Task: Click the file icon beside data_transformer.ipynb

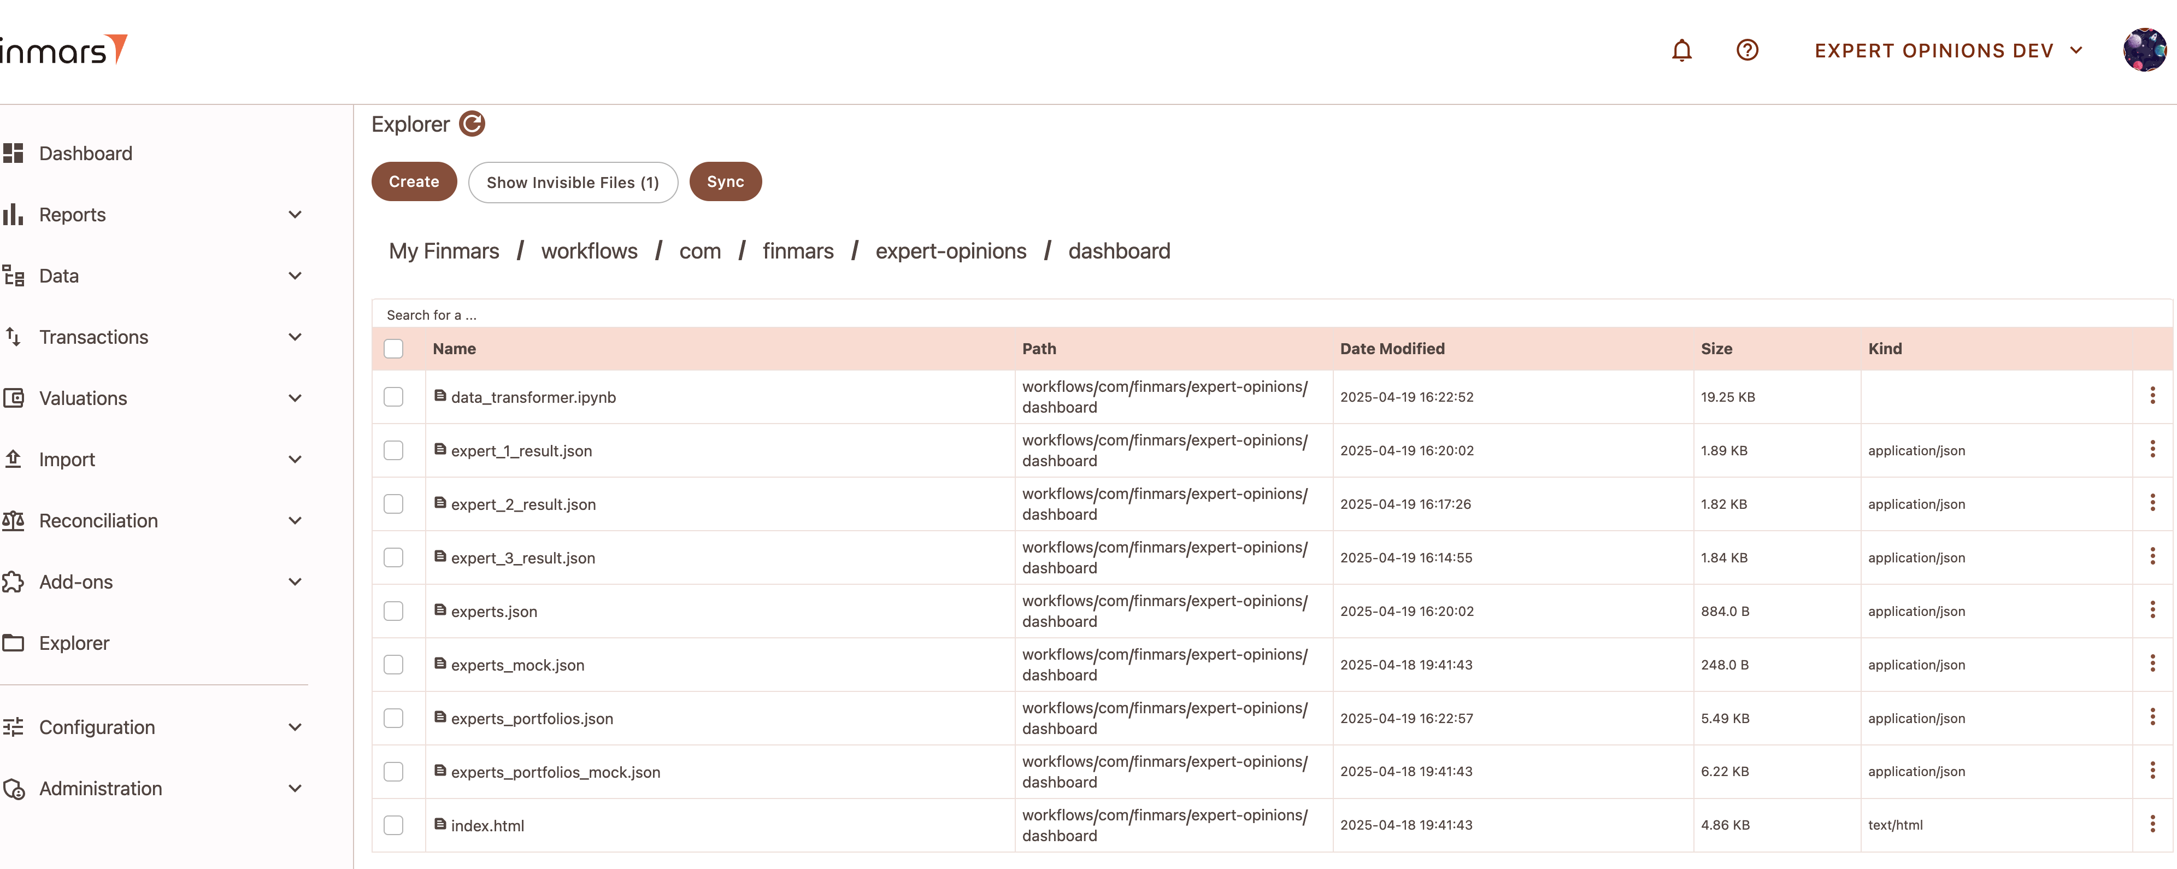Action: click(439, 395)
